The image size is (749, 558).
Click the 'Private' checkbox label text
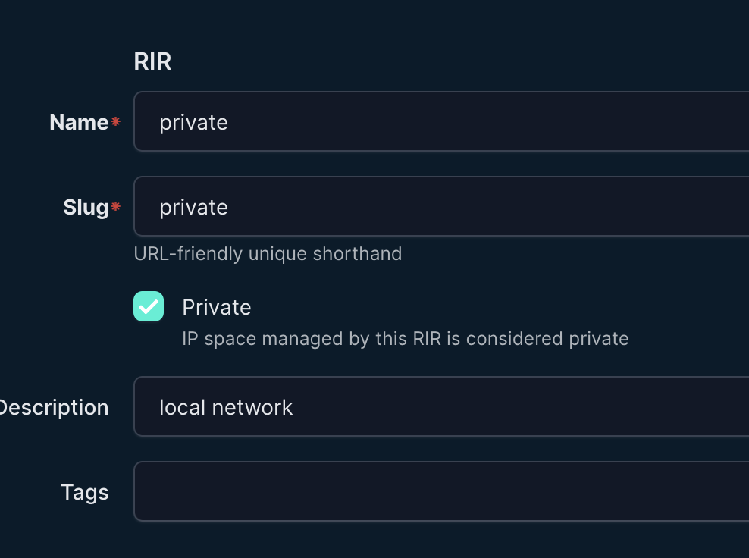[x=216, y=307]
